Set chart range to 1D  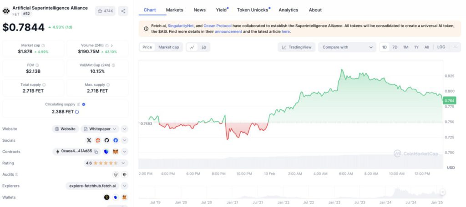pyautogui.click(x=384, y=47)
